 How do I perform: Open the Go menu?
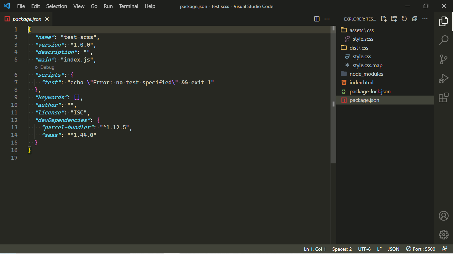pos(94,6)
